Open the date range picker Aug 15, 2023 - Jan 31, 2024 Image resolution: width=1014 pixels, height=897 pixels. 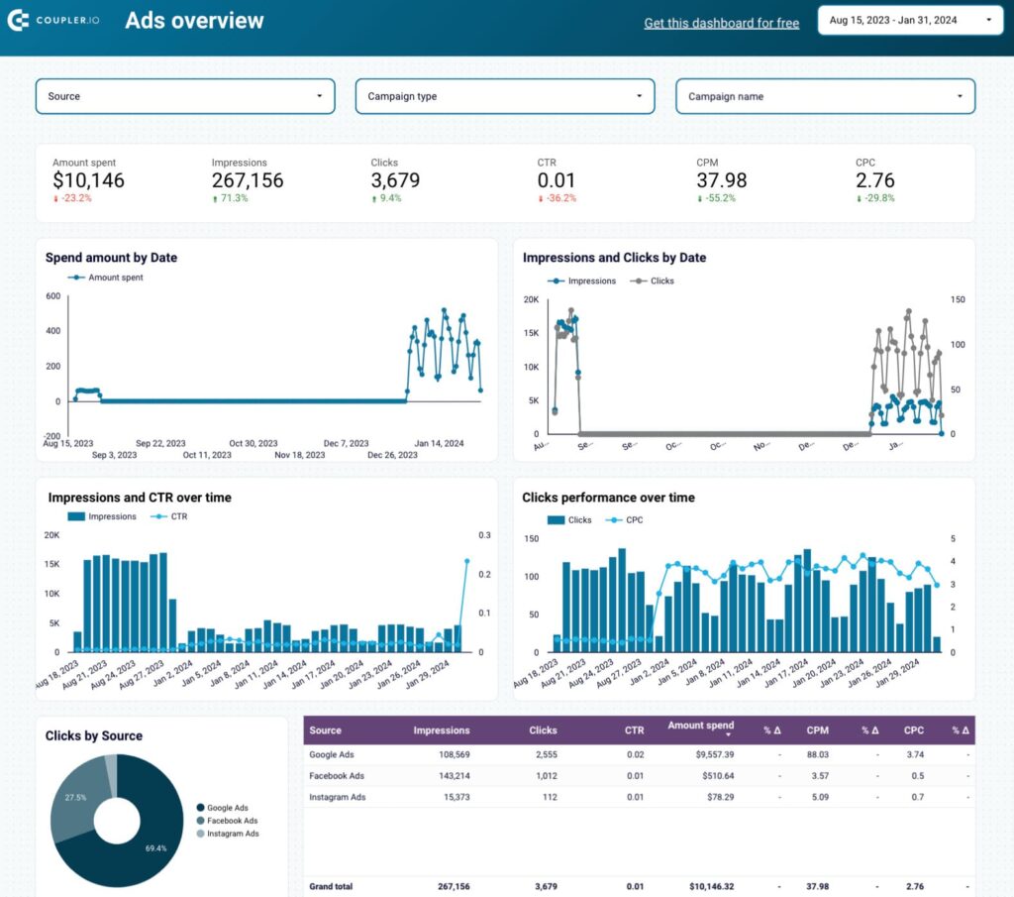(910, 20)
